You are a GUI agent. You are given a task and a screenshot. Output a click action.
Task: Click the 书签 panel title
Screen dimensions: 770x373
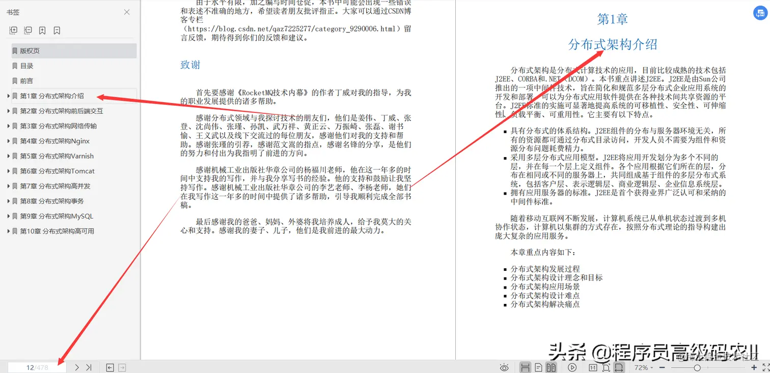[x=13, y=12]
